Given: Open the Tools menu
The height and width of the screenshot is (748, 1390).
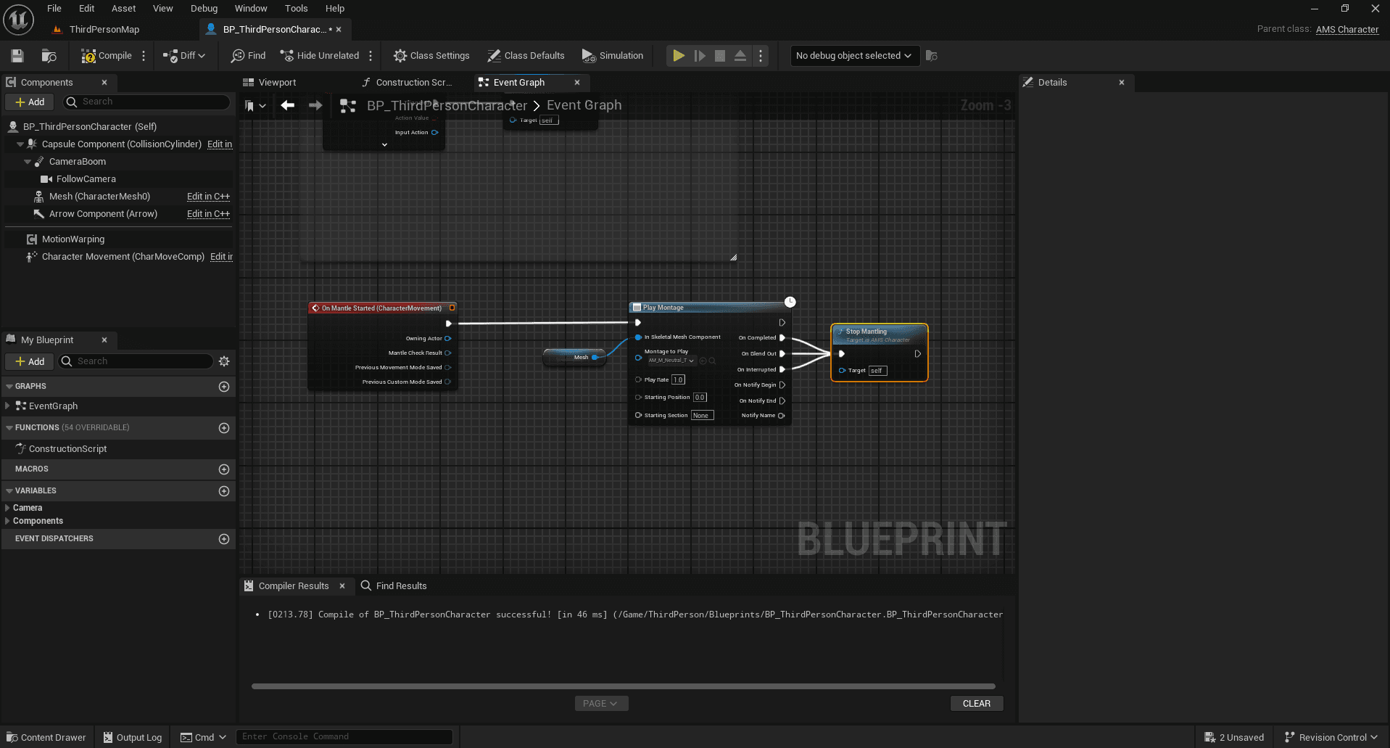Looking at the screenshot, I should tap(296, 9).
